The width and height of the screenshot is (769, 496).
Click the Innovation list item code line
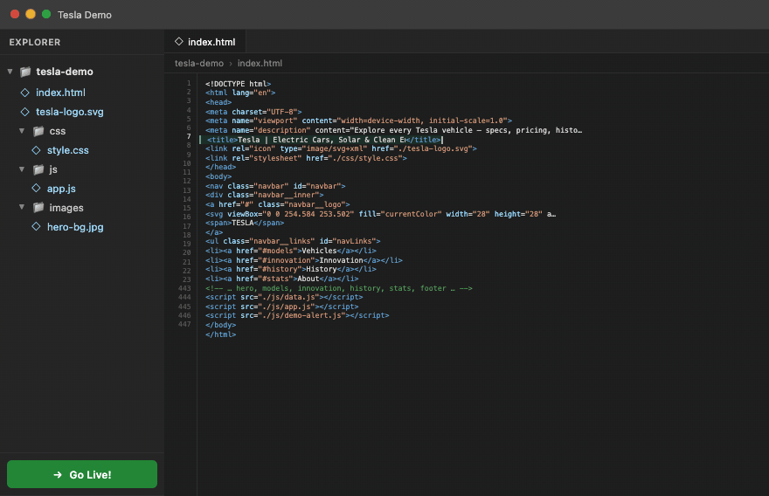pos(304,260)
